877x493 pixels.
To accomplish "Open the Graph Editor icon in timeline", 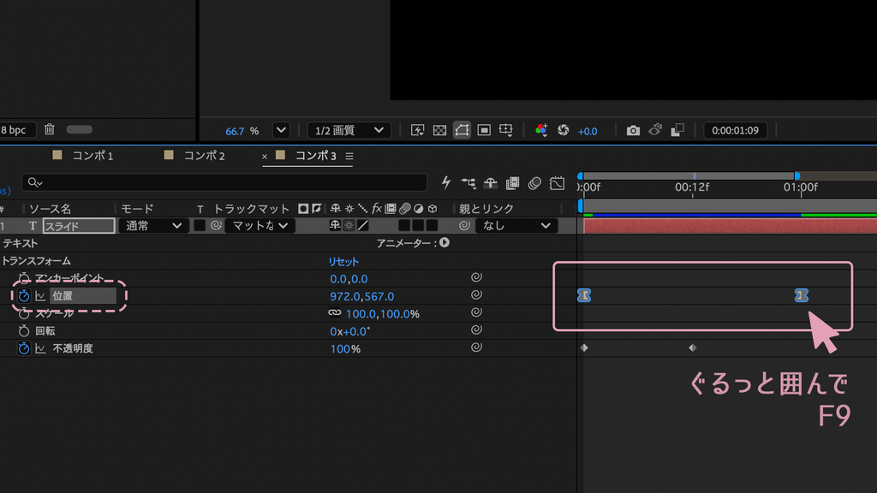I will point(557,183).
